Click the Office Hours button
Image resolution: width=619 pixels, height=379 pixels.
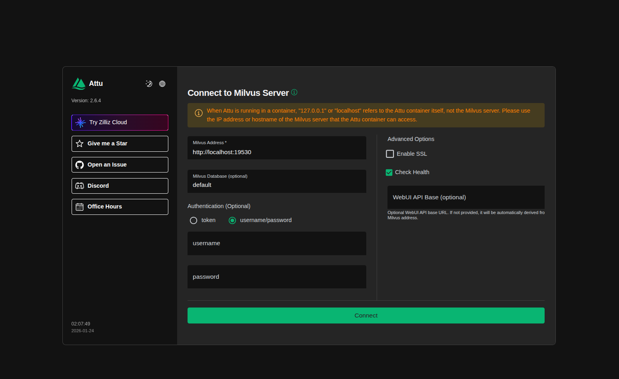(120, 207)
